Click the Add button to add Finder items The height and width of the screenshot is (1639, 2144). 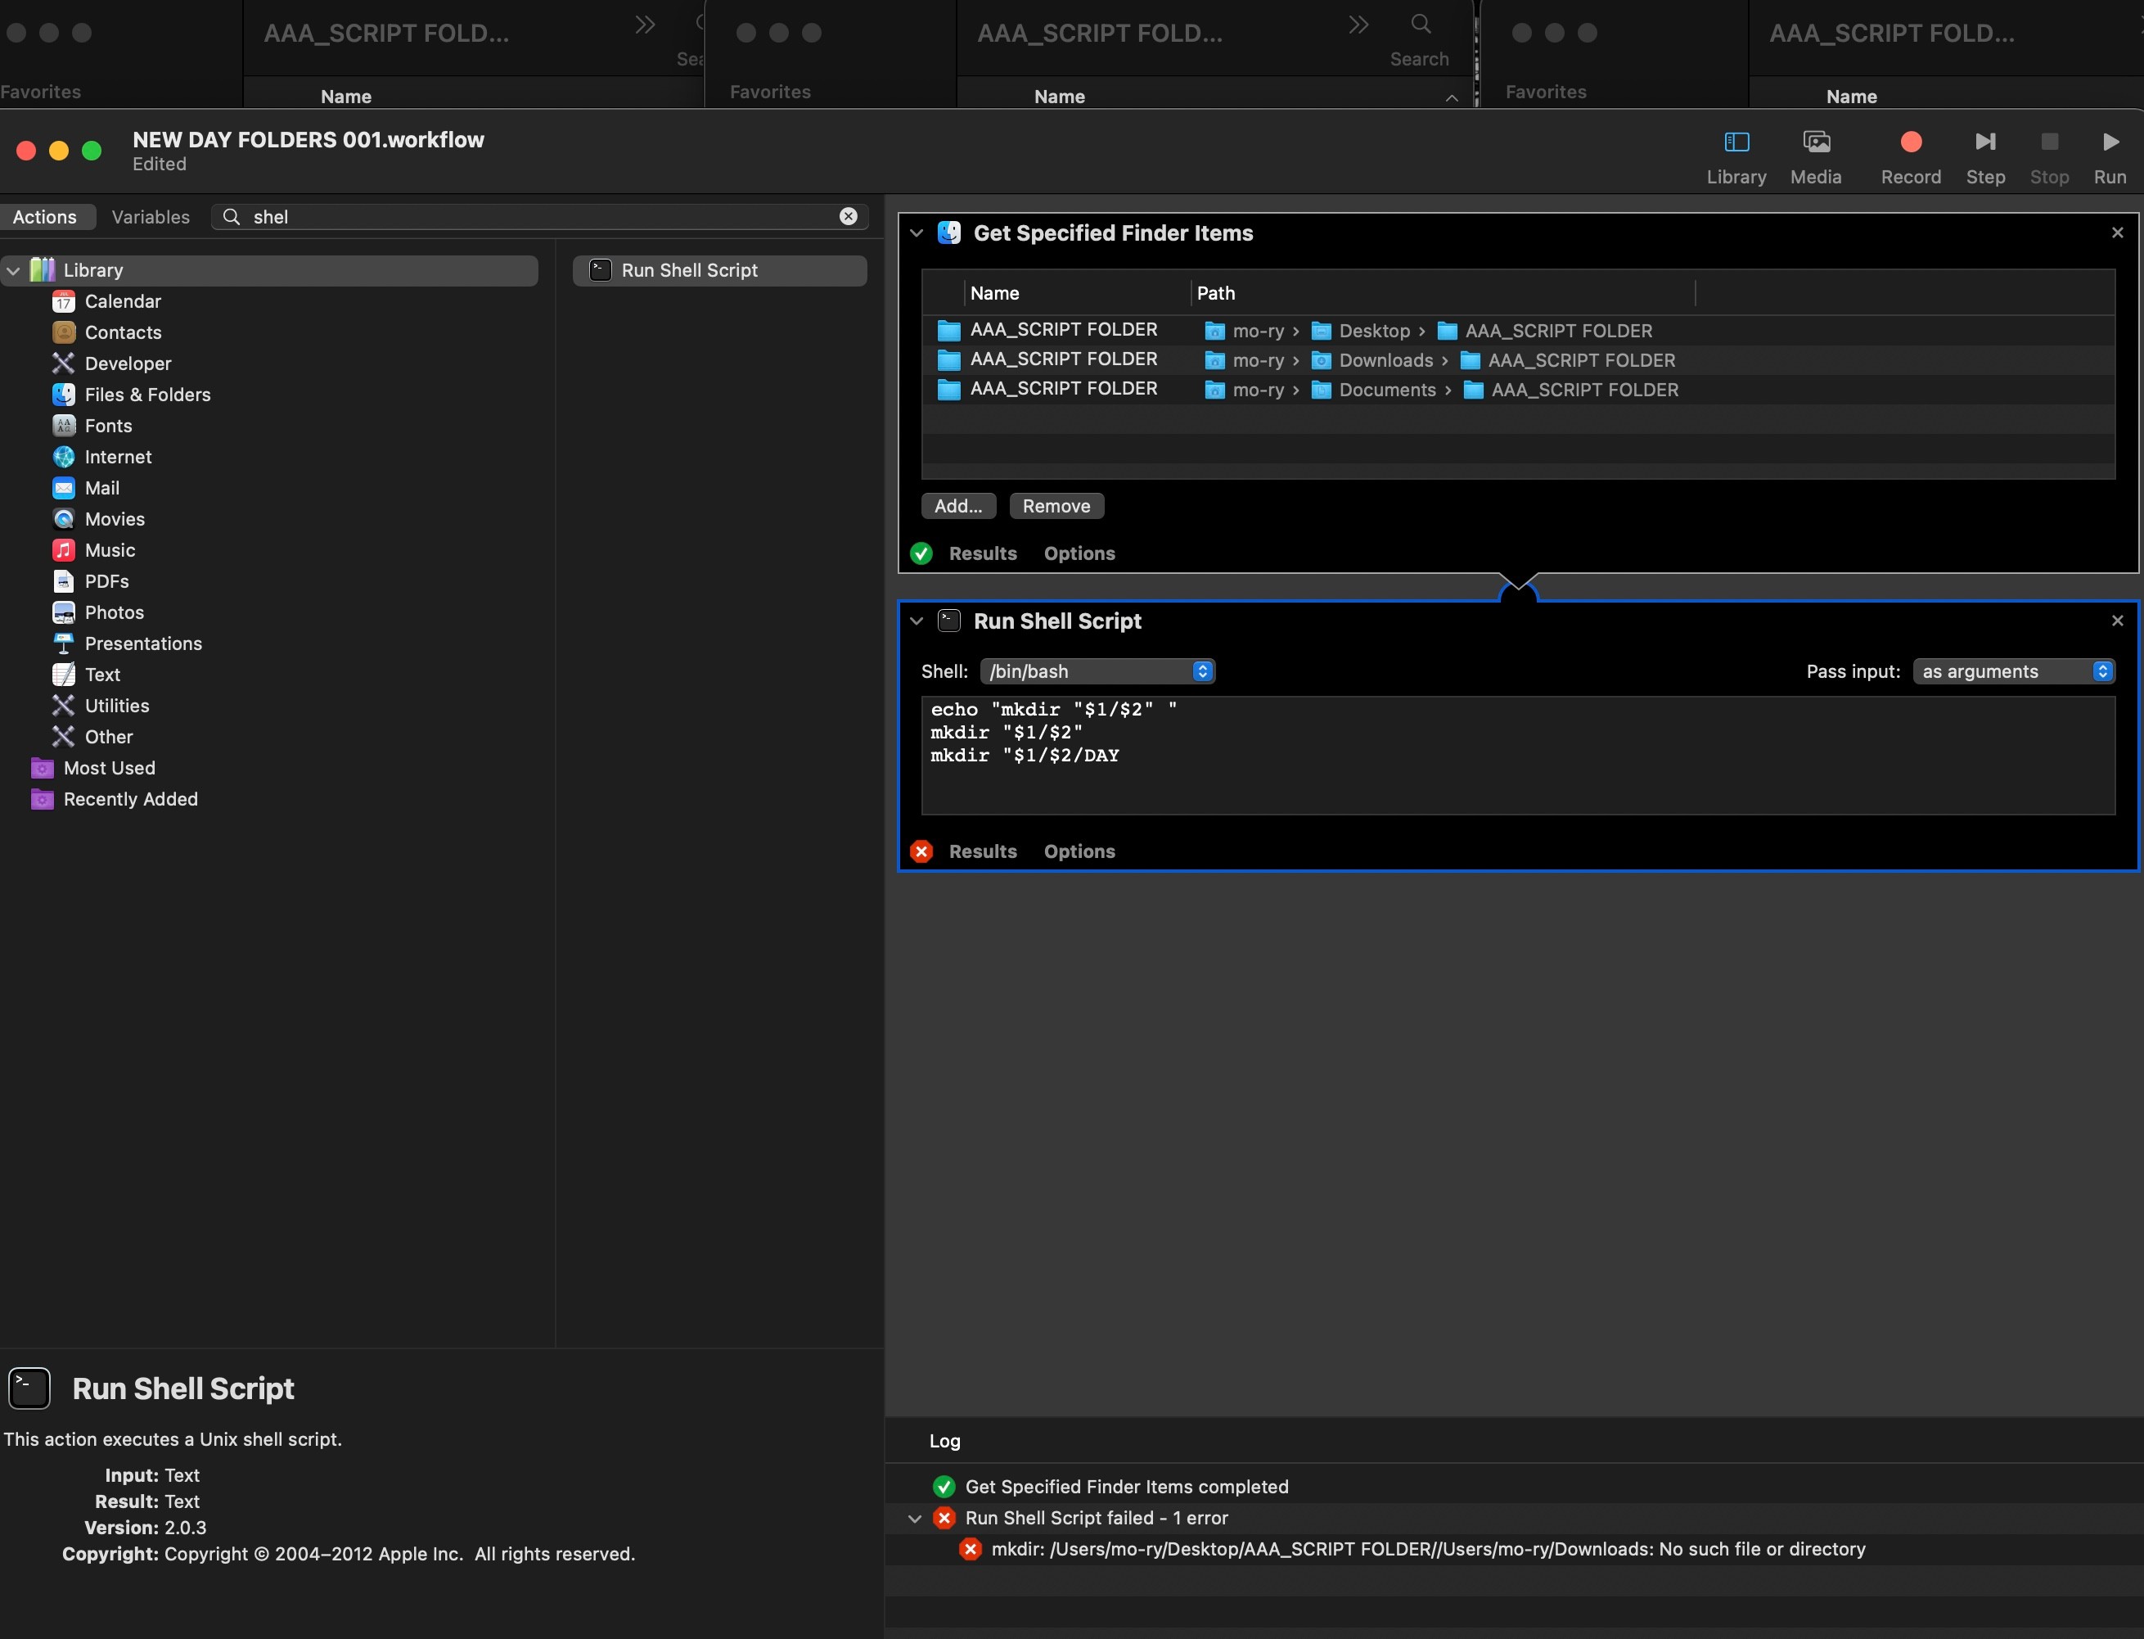point(957,505)
